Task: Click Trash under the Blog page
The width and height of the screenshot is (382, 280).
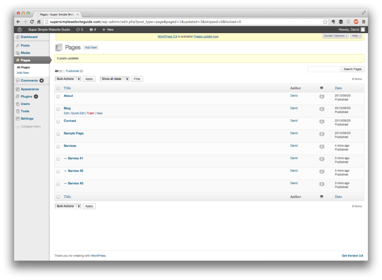Action: click(x=90, y=113)
